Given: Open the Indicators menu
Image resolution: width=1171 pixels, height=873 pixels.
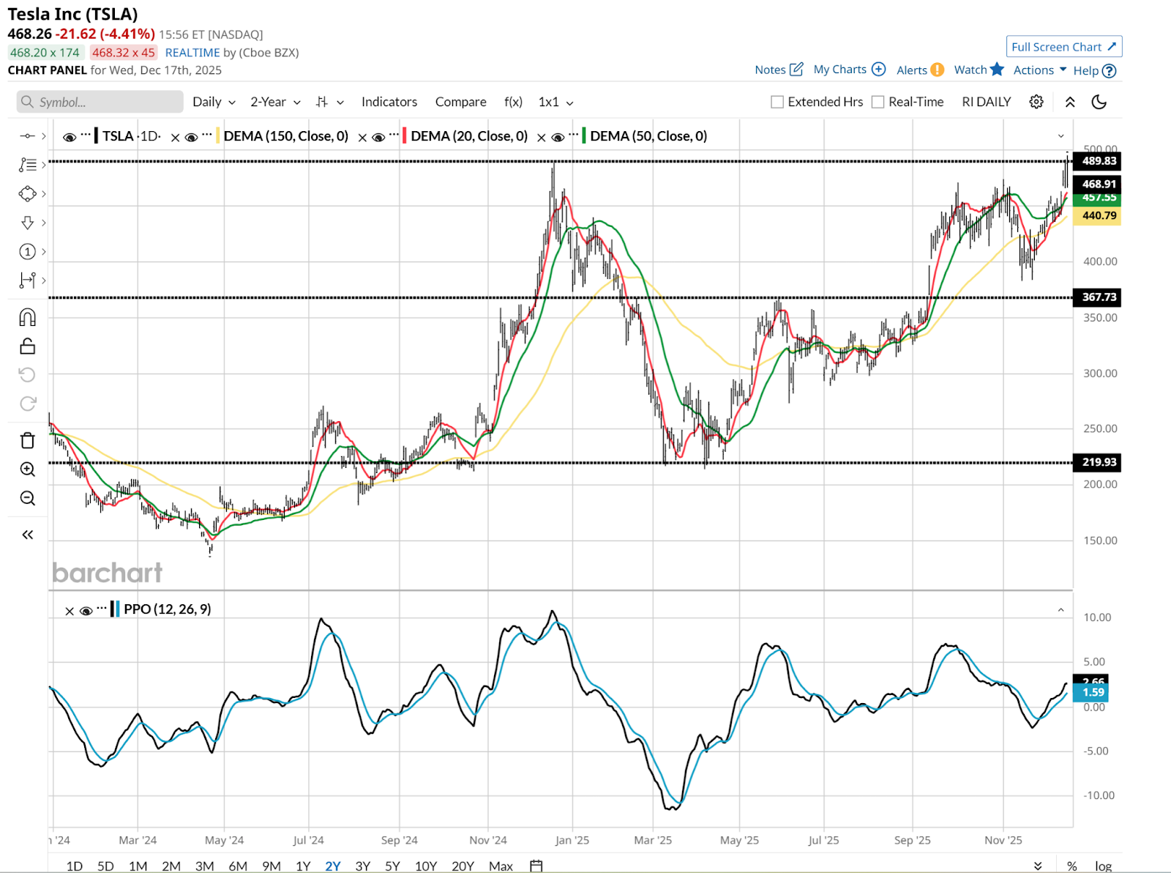Looking at the screenshot, I should point(389,102).
